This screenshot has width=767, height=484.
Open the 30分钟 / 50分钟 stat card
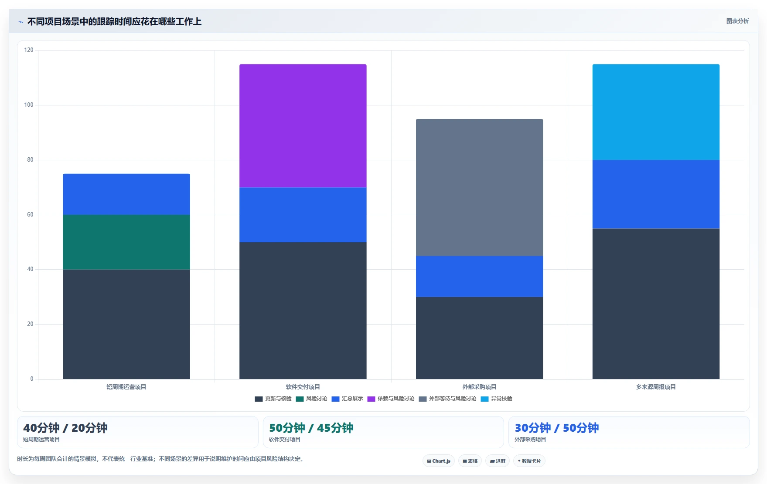point(629,432)
